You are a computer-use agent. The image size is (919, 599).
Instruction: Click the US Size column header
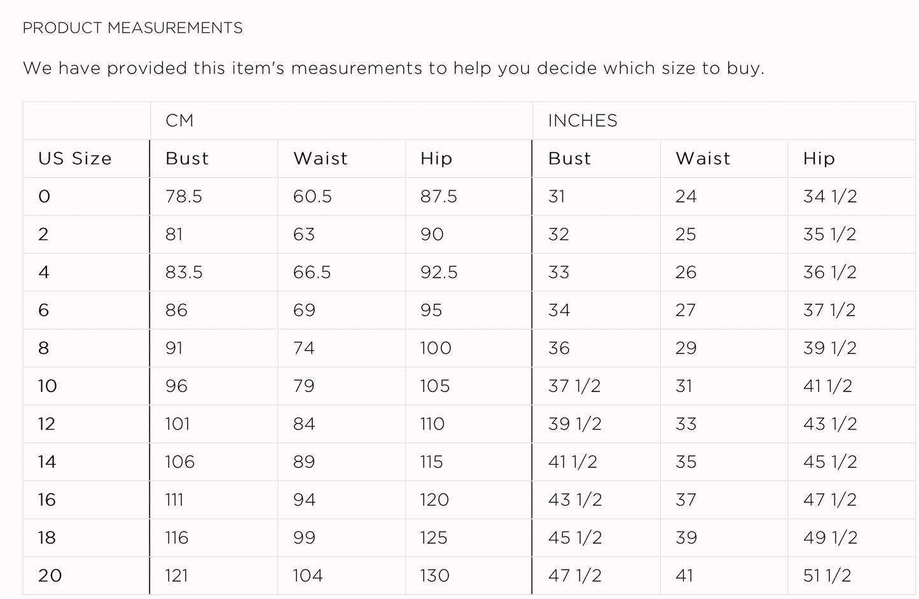click(x=75, y=159)
